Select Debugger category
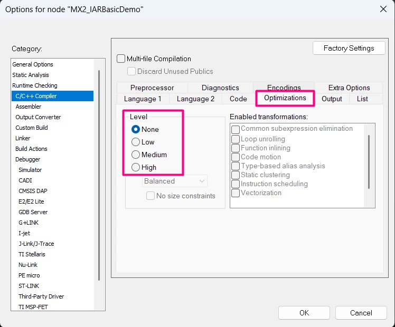 click(52, 159)
